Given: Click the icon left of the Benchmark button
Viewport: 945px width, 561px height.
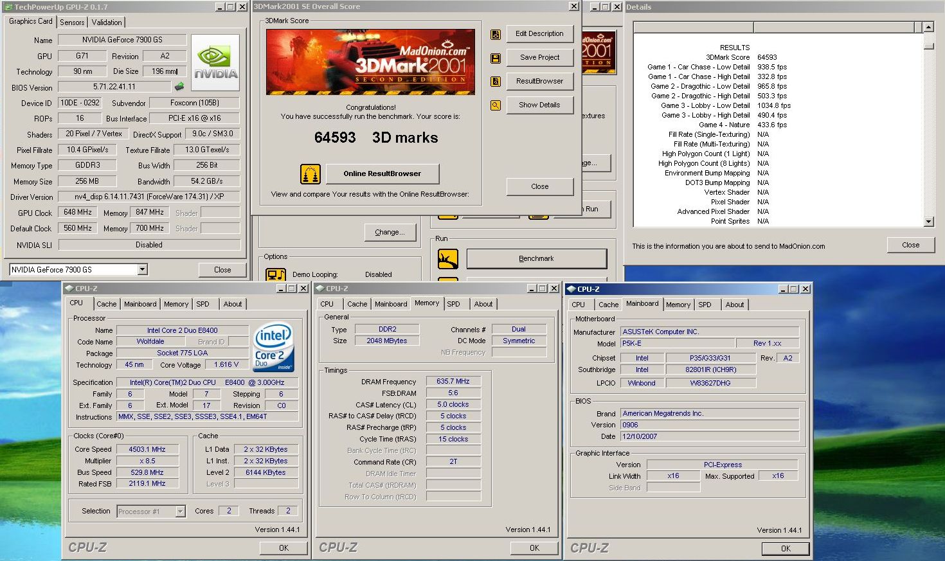Looking at the screenshot, I should click(x=448, y=259).
